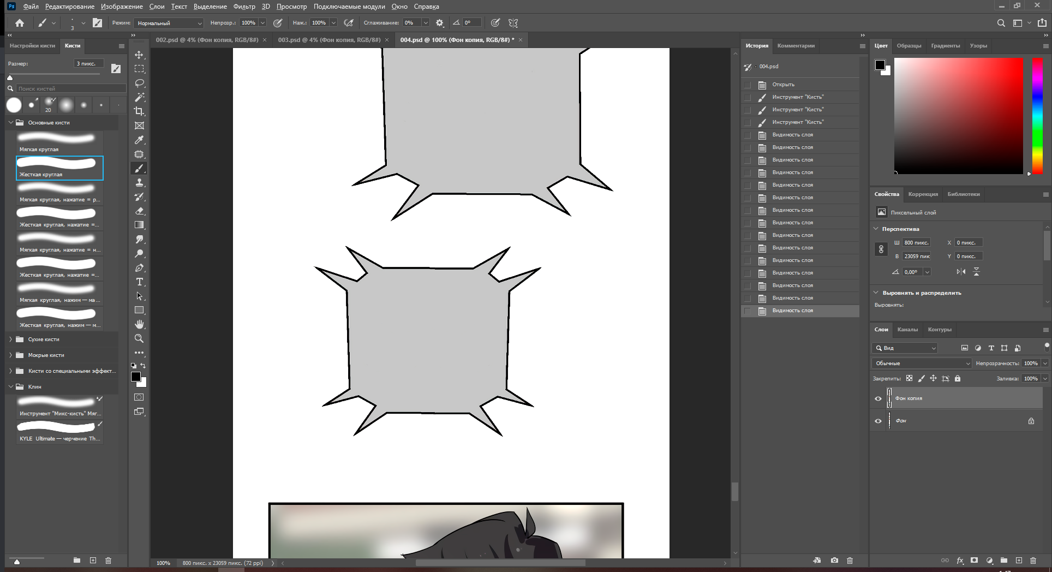Open the smoothing options gear

440,23
